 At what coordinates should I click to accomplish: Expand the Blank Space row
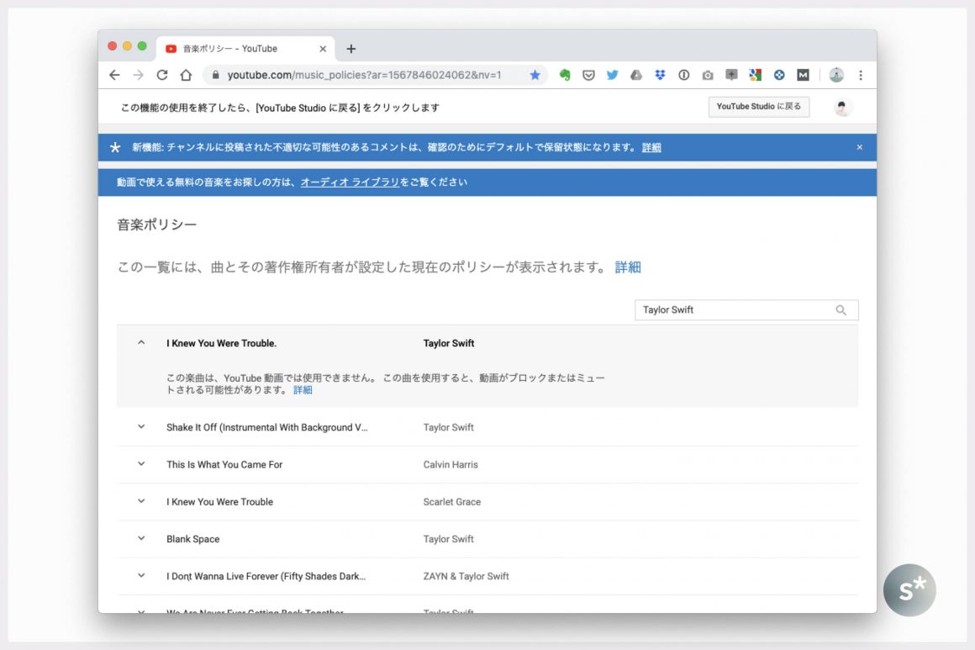click(141, 539)
